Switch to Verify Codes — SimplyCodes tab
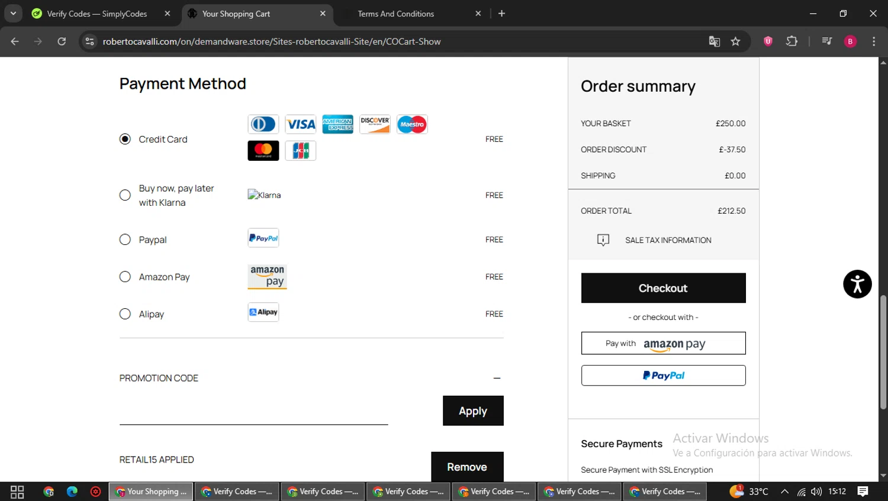Viewport: 888px width, 501px height. (x=98, y=14)
